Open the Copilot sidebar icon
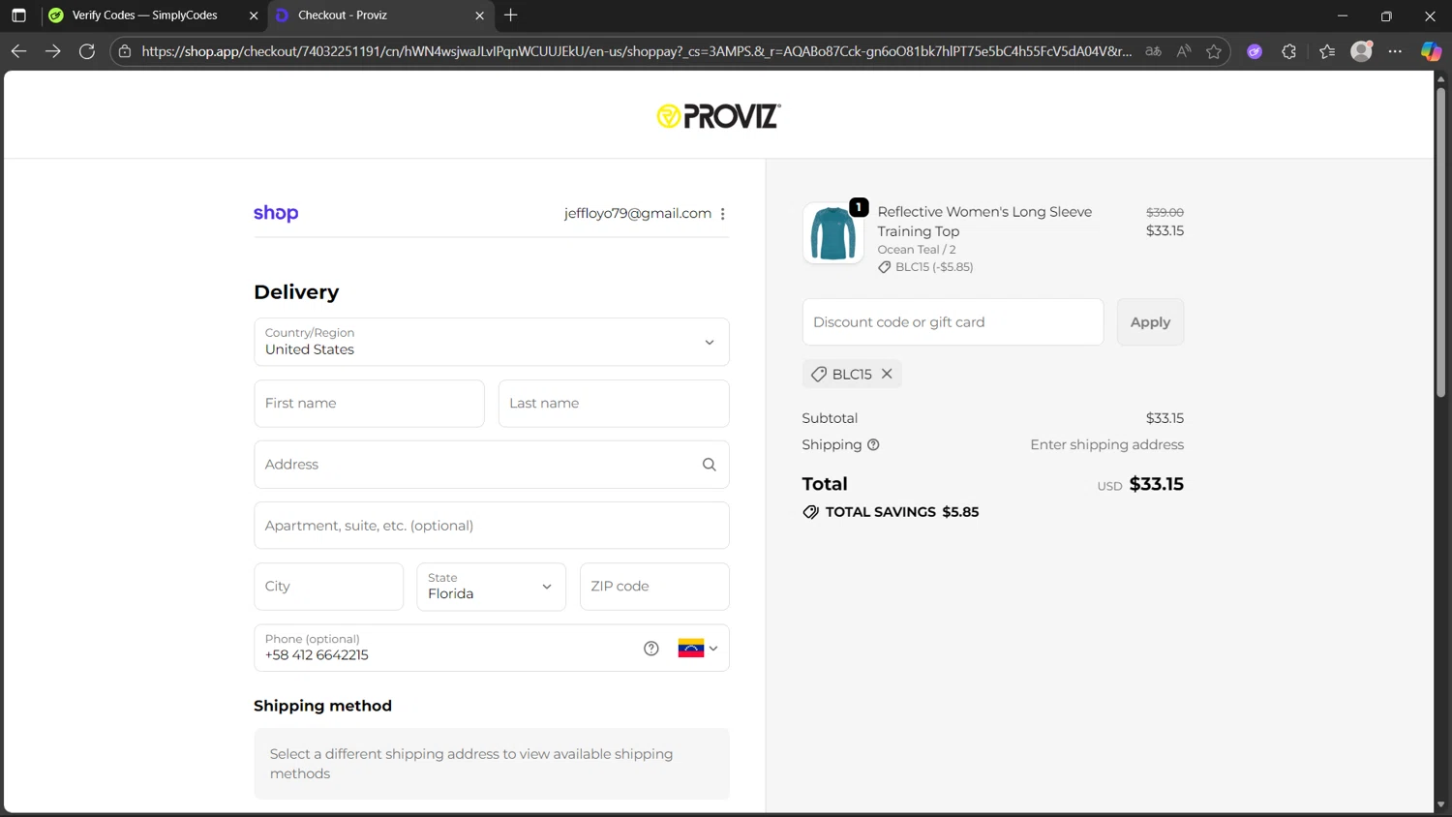 [1431, 51]
